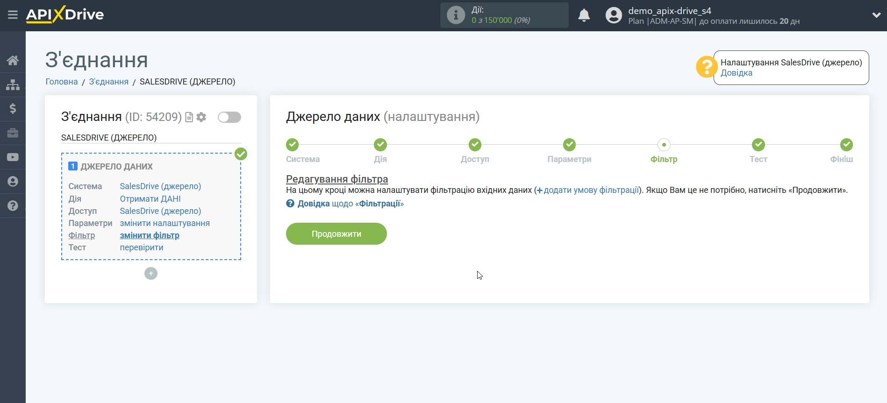The width and height of the screenshot is (887, 403).
Task: Open the user profile sidebar icon
Action: [x=13, y=182]
